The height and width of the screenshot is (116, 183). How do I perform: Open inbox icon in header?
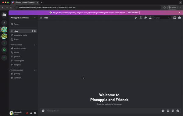click(174, 18)
